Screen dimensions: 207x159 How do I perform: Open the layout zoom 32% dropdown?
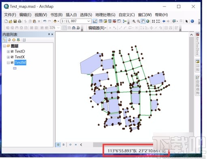click(58, 28)
